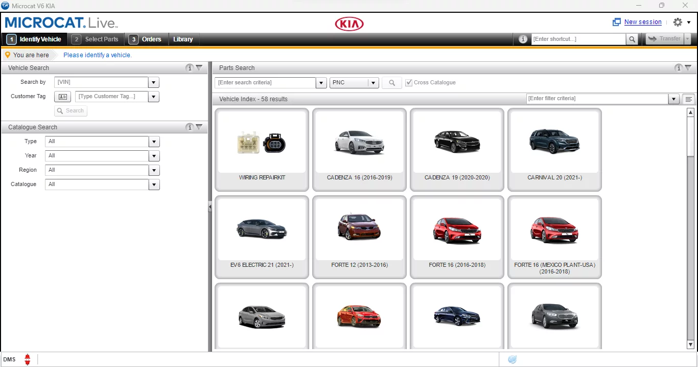Click the New session link

point(643,22)
